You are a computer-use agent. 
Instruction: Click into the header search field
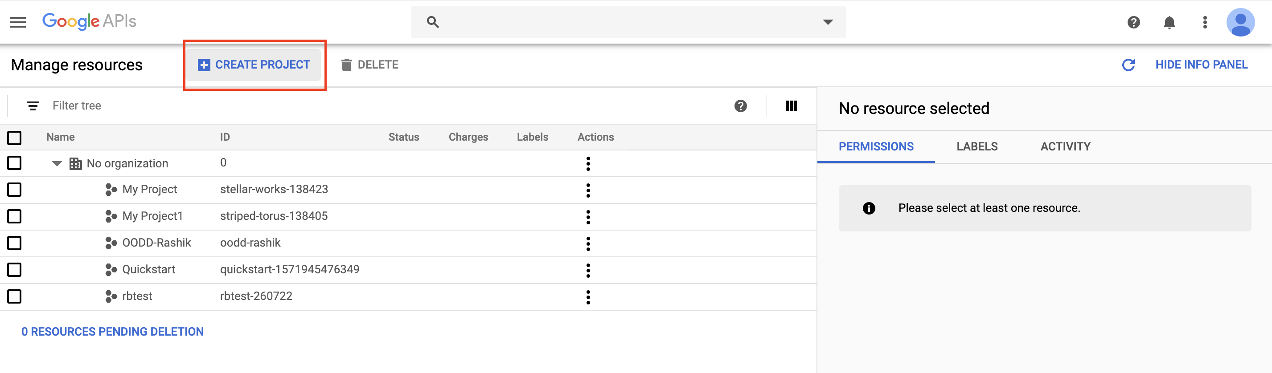click(628, 22)
